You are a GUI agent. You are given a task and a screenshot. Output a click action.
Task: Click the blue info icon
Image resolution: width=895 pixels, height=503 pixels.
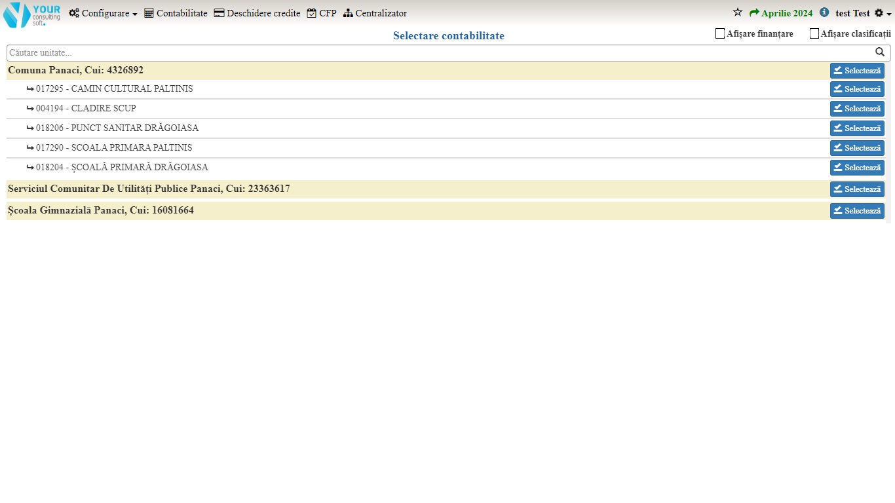pos(824,12)
